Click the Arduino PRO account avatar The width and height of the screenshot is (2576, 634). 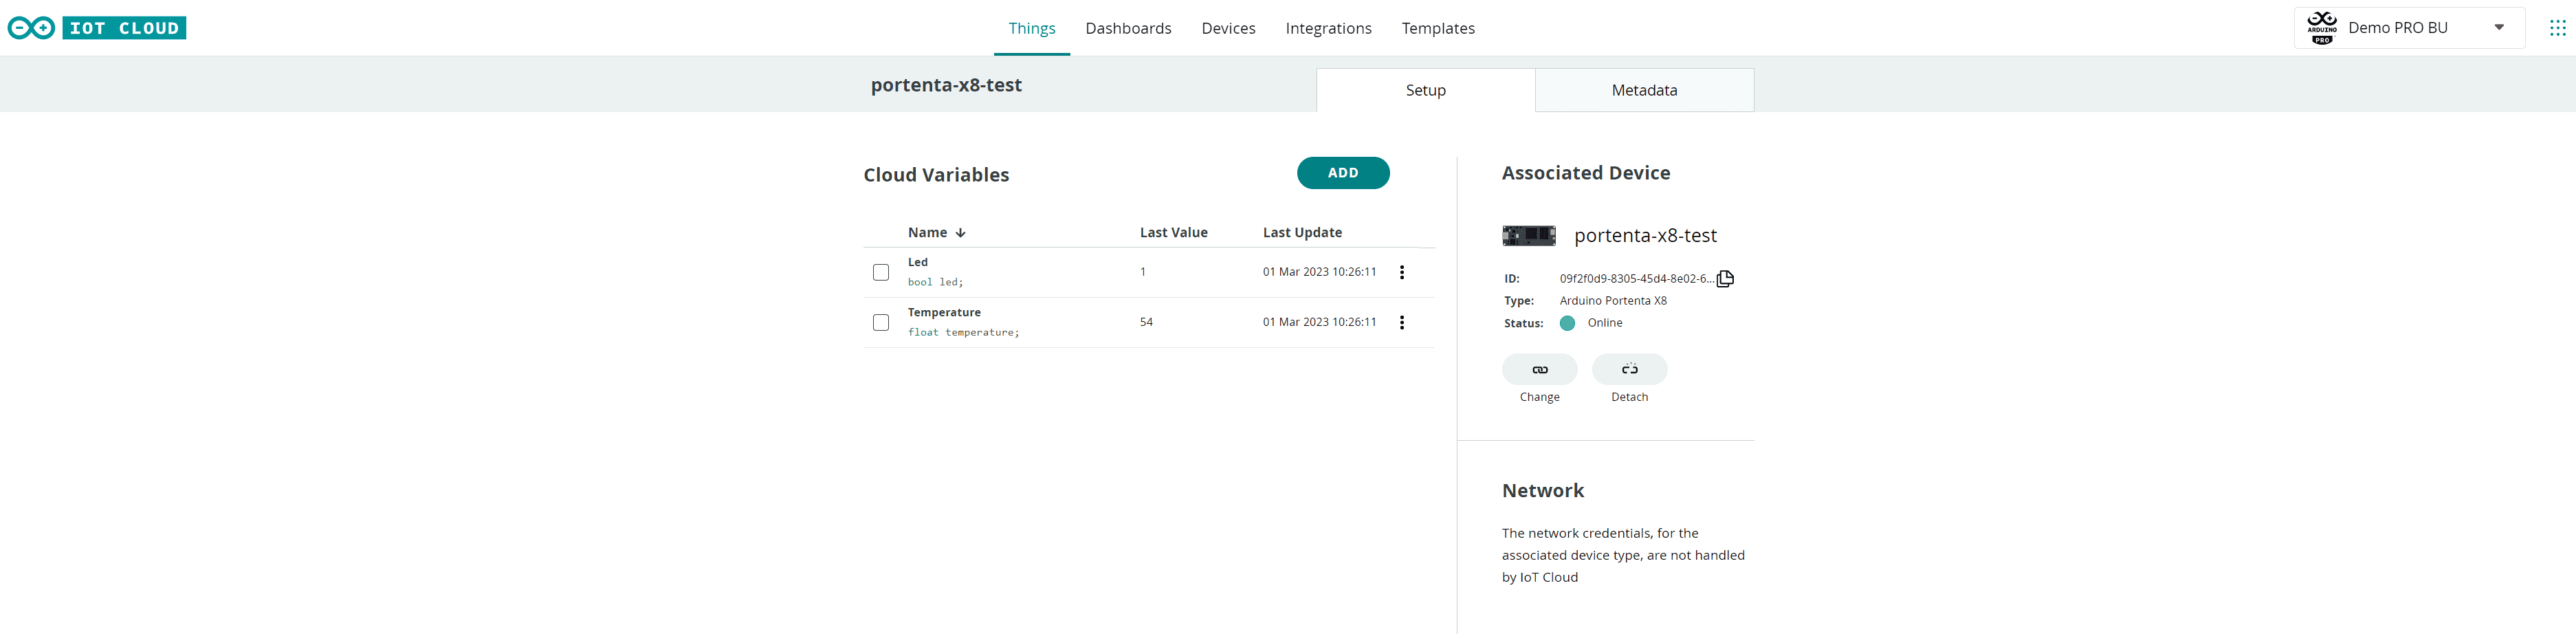coord(2322,28)
